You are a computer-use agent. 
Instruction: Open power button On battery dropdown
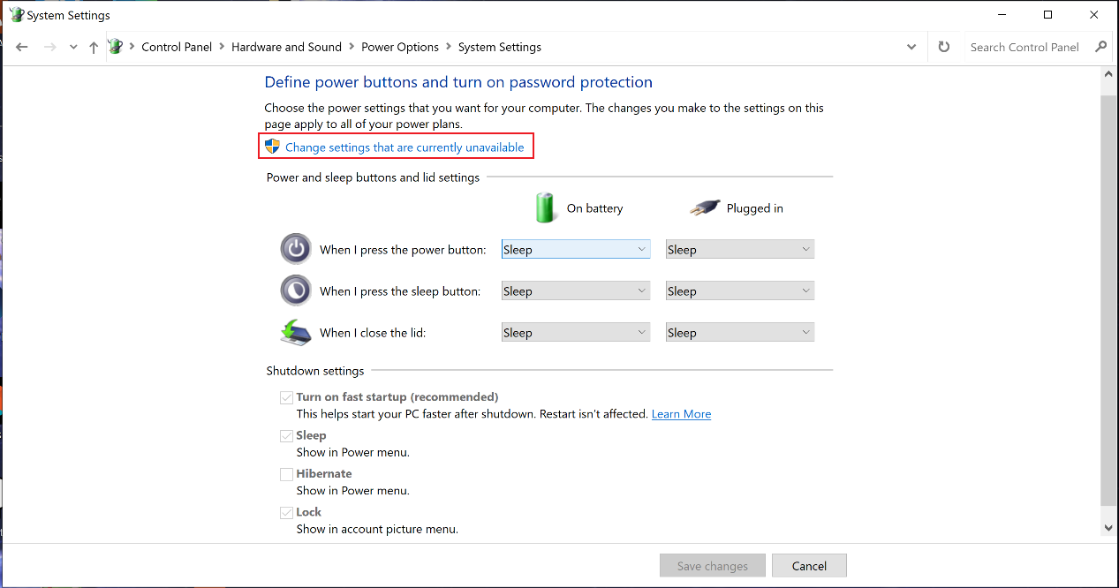pyautogui.click(x=576, y=250)
